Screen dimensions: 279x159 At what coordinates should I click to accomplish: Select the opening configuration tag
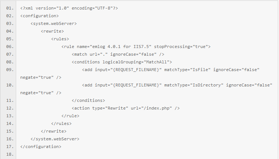(39, 16)
